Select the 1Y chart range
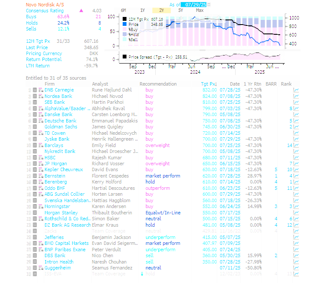 tap(143, 10)
